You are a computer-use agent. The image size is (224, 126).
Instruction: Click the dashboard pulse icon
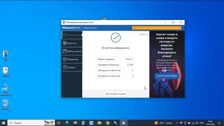pos(64,35)
